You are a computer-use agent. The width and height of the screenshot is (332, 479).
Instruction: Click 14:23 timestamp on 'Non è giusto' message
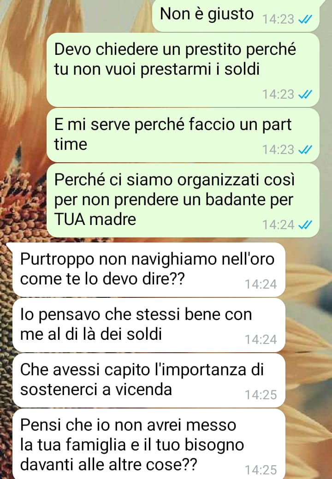click(278, 19)
